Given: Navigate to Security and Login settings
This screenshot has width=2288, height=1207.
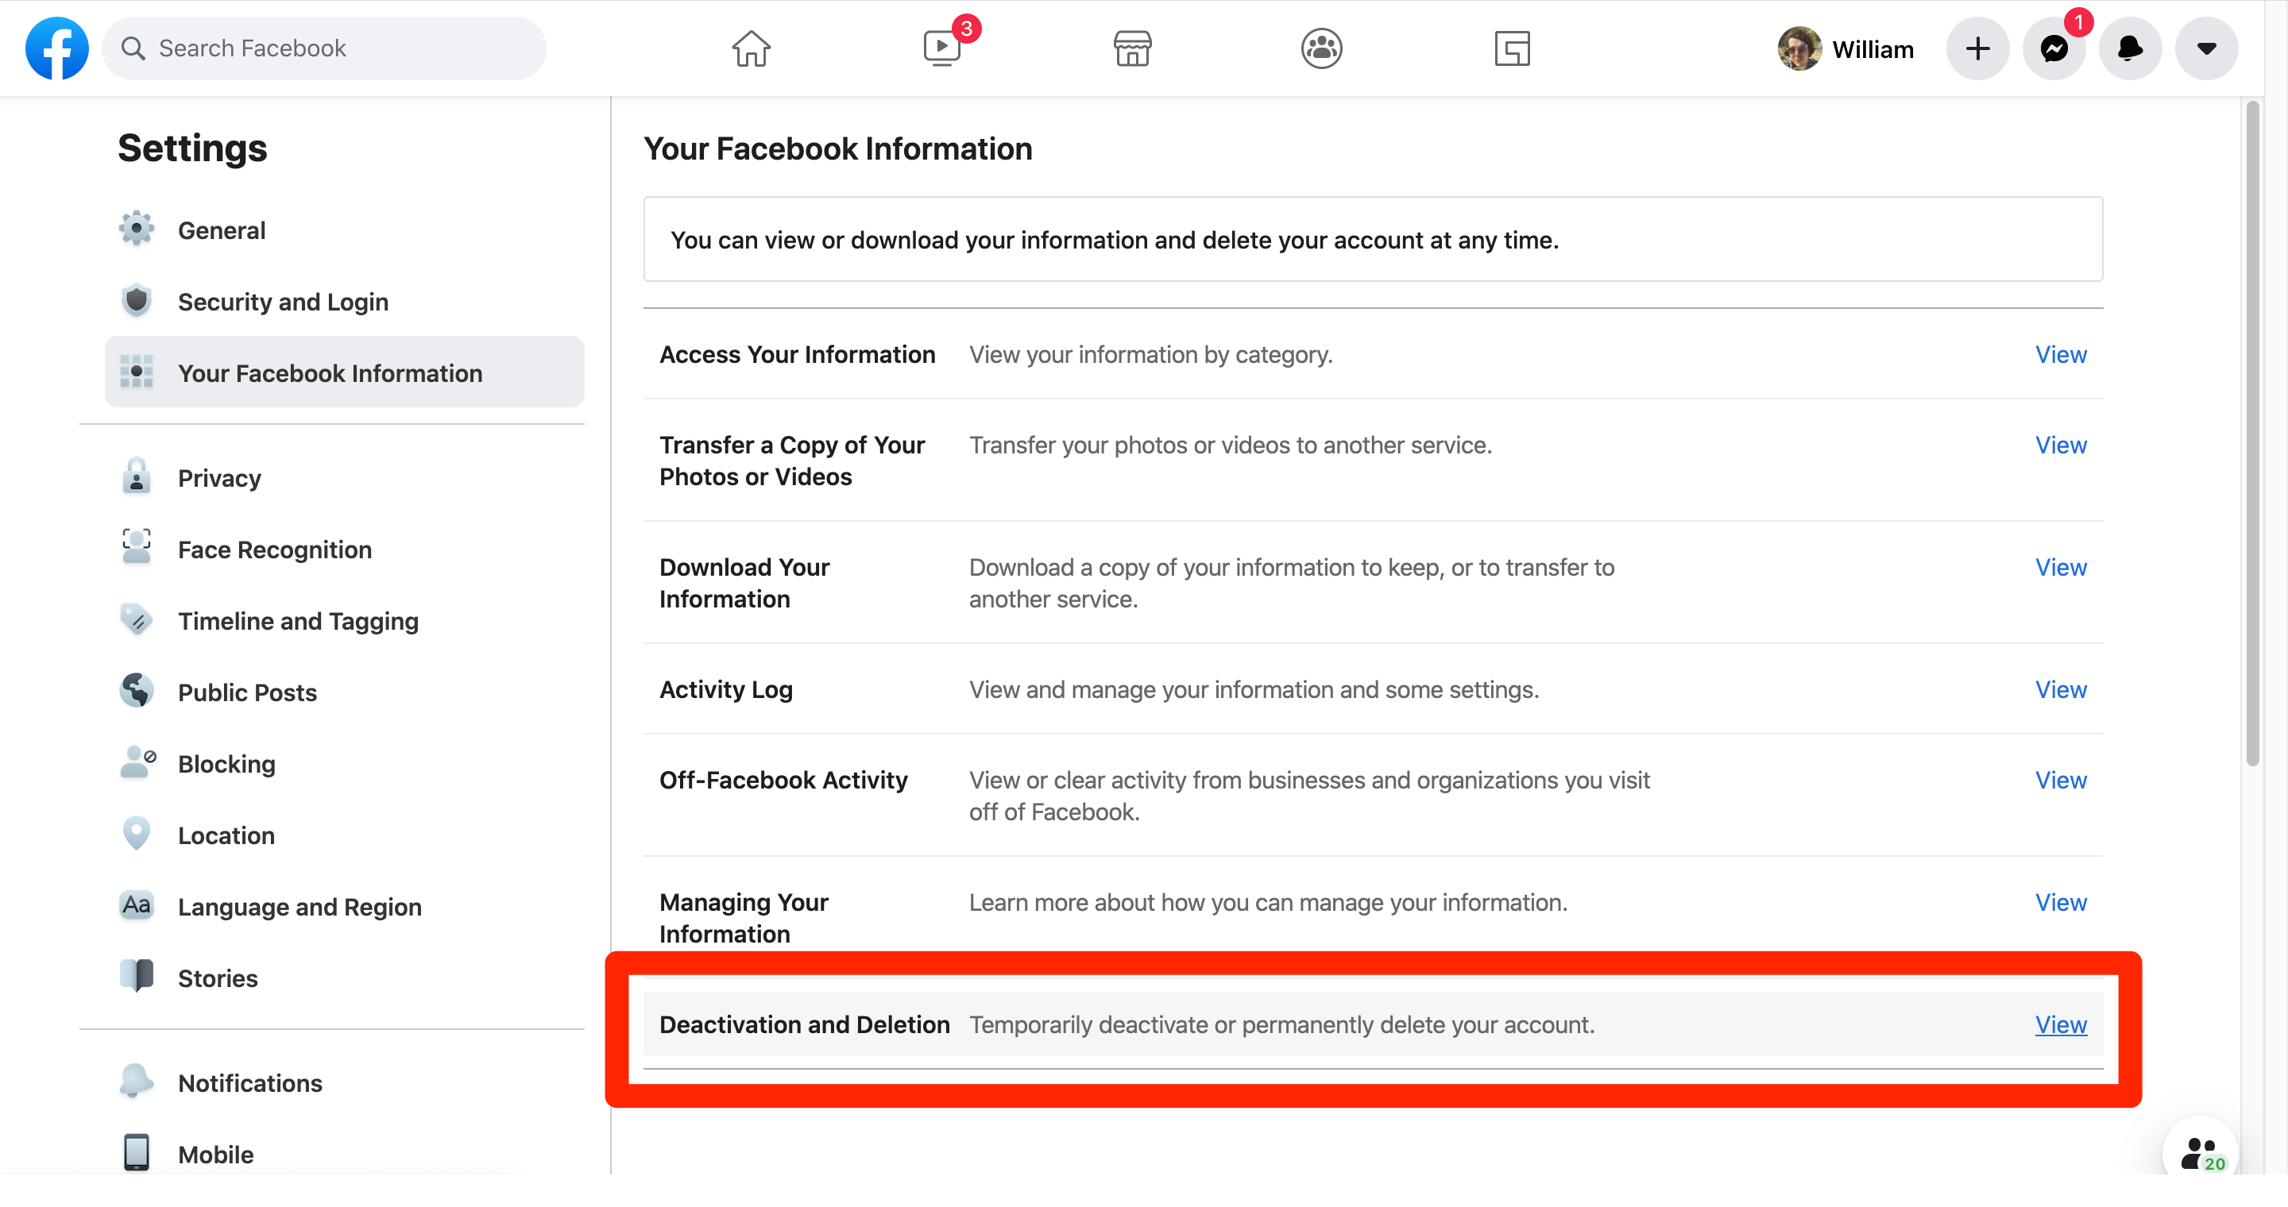Looking at the screenshot, I should 283,301.
